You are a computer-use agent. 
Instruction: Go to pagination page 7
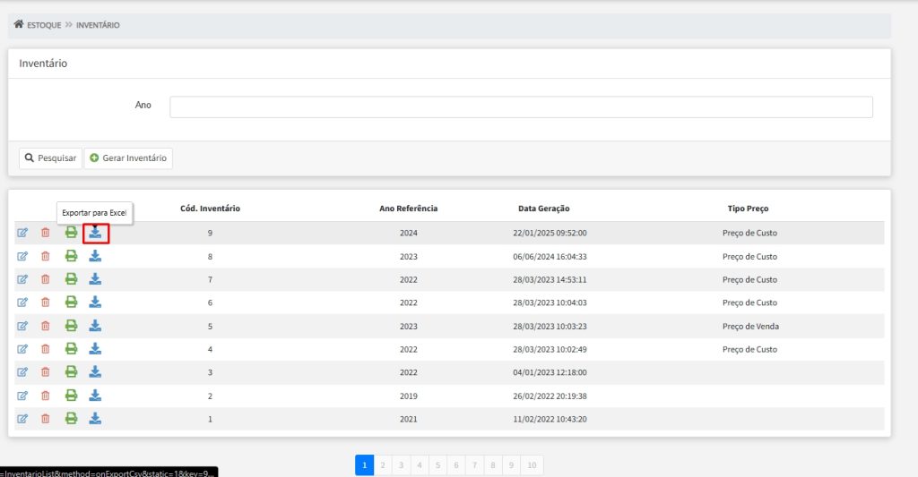click(474, 465)
